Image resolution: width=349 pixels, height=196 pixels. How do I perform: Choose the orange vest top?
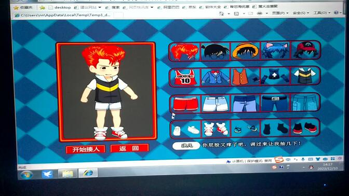click(245, 77)
